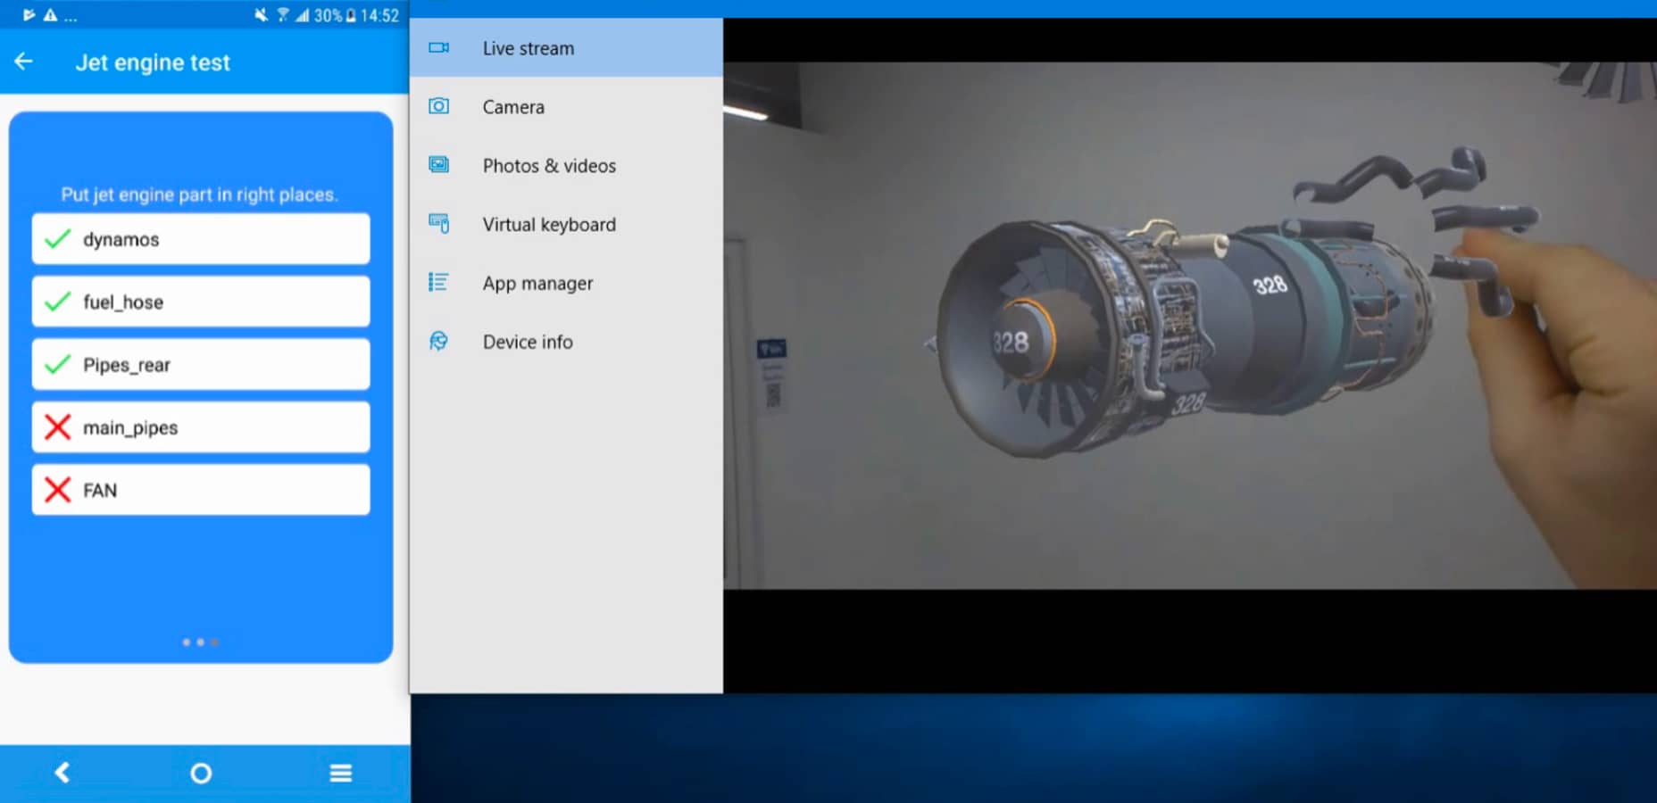The image size is (1657, 803).
Task: Tap the Android back chevron in navigation bar
Action: coord(62,773)
